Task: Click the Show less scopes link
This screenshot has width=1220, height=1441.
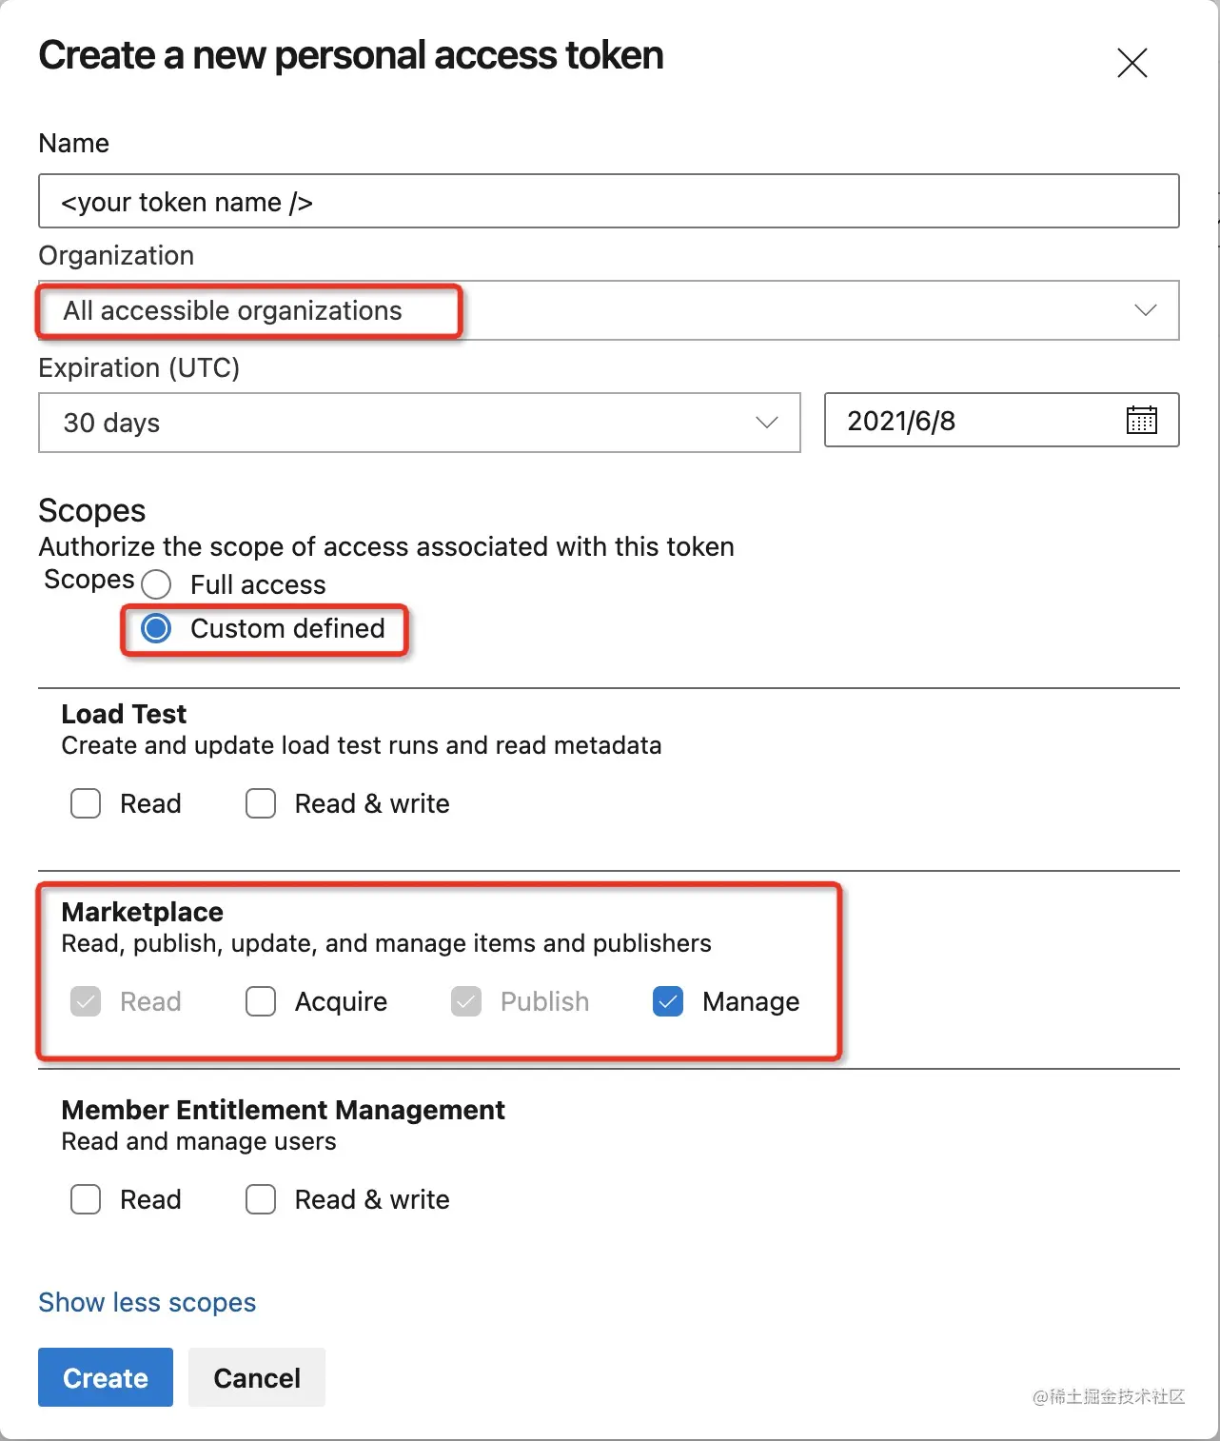Action: point(148,1302)
